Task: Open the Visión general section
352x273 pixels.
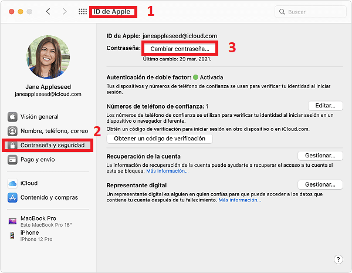Action: (39, 117)
